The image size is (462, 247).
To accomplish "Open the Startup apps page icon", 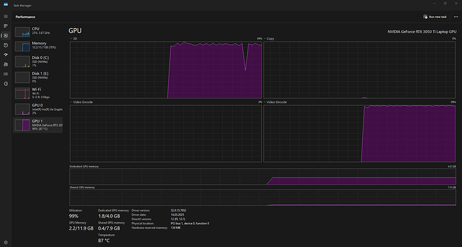I will point(5,55).
